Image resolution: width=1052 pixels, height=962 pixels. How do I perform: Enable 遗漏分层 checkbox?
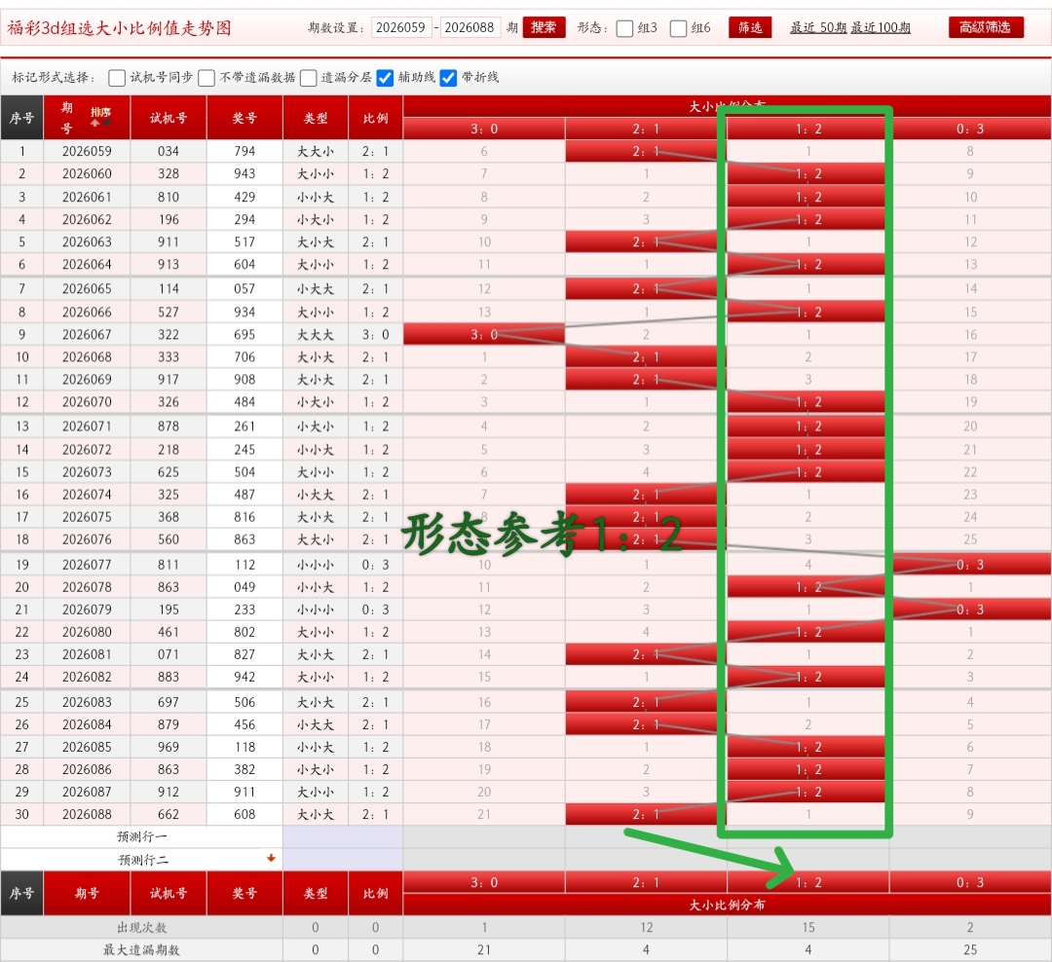tap(309, 78)
